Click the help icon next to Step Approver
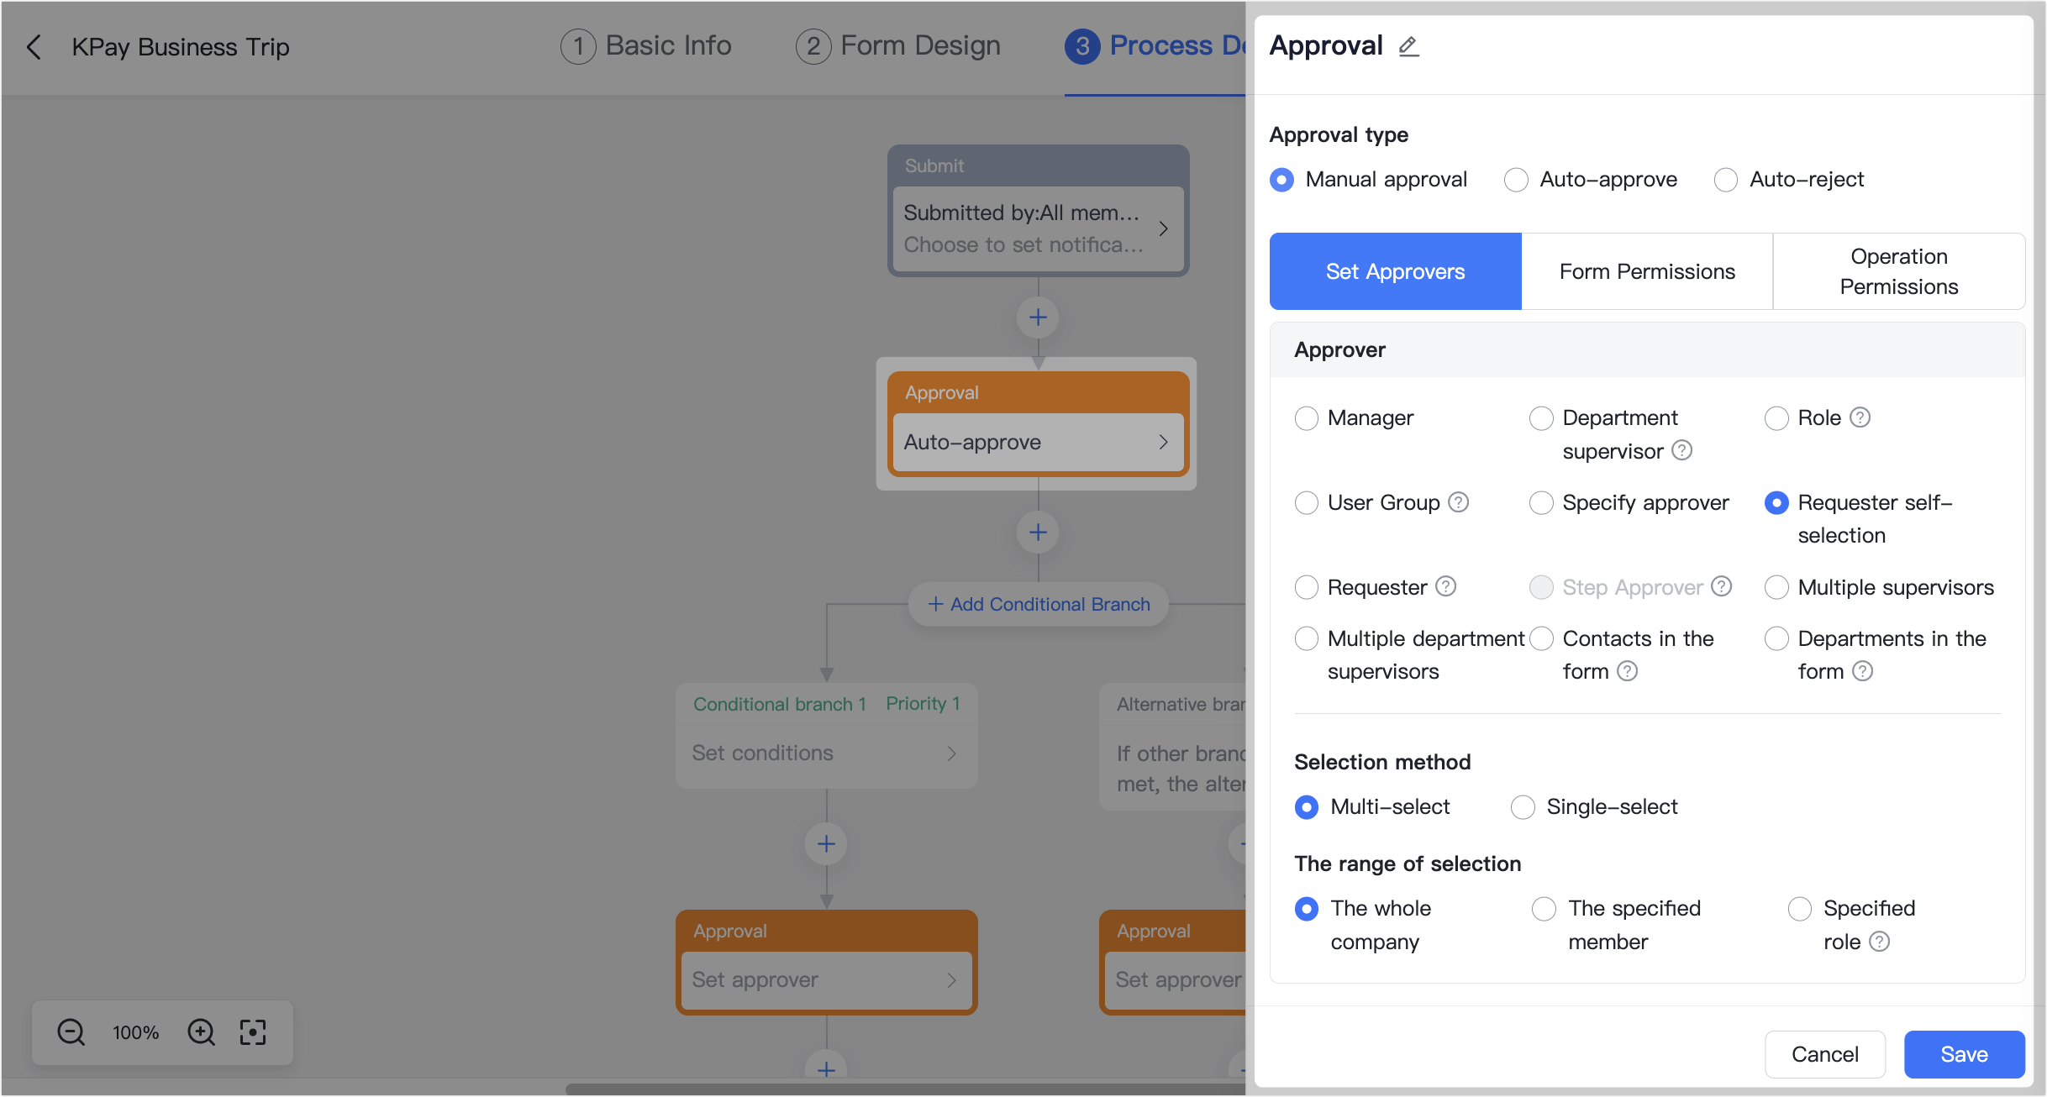The height and width of the screenshot is (1097, 2047). 1723,586
